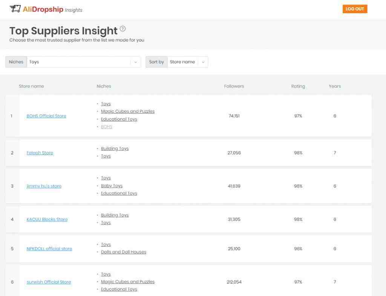Click Educational Toys under jimmy hu's store

click(119, 193)
